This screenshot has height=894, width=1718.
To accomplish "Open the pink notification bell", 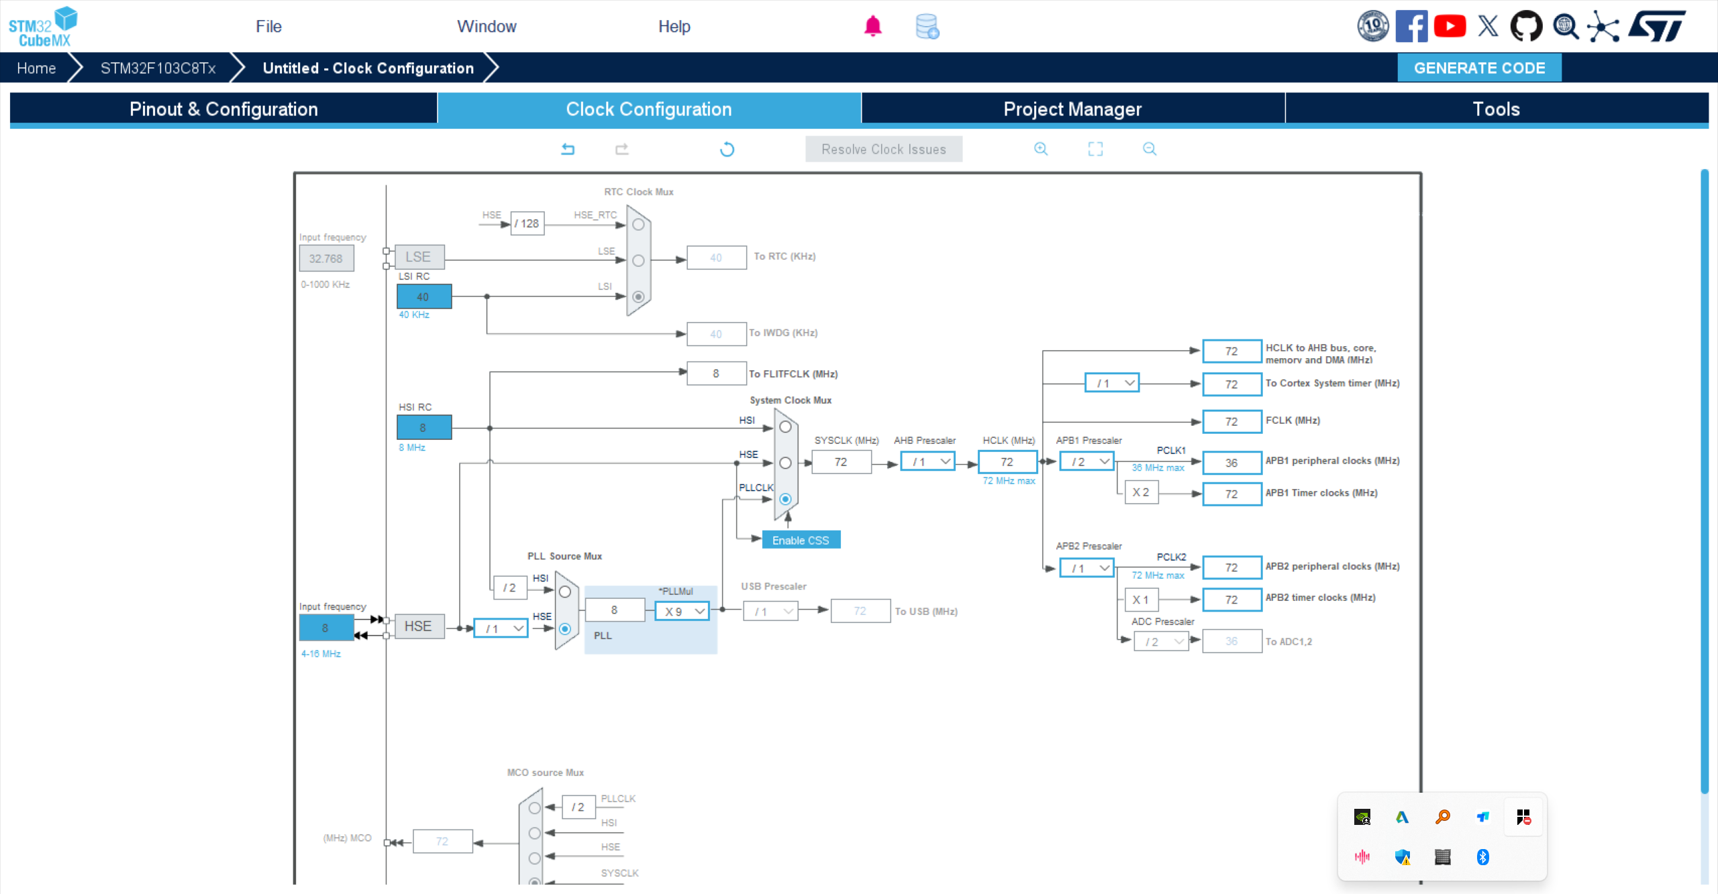I will click(x=872, y=26).
